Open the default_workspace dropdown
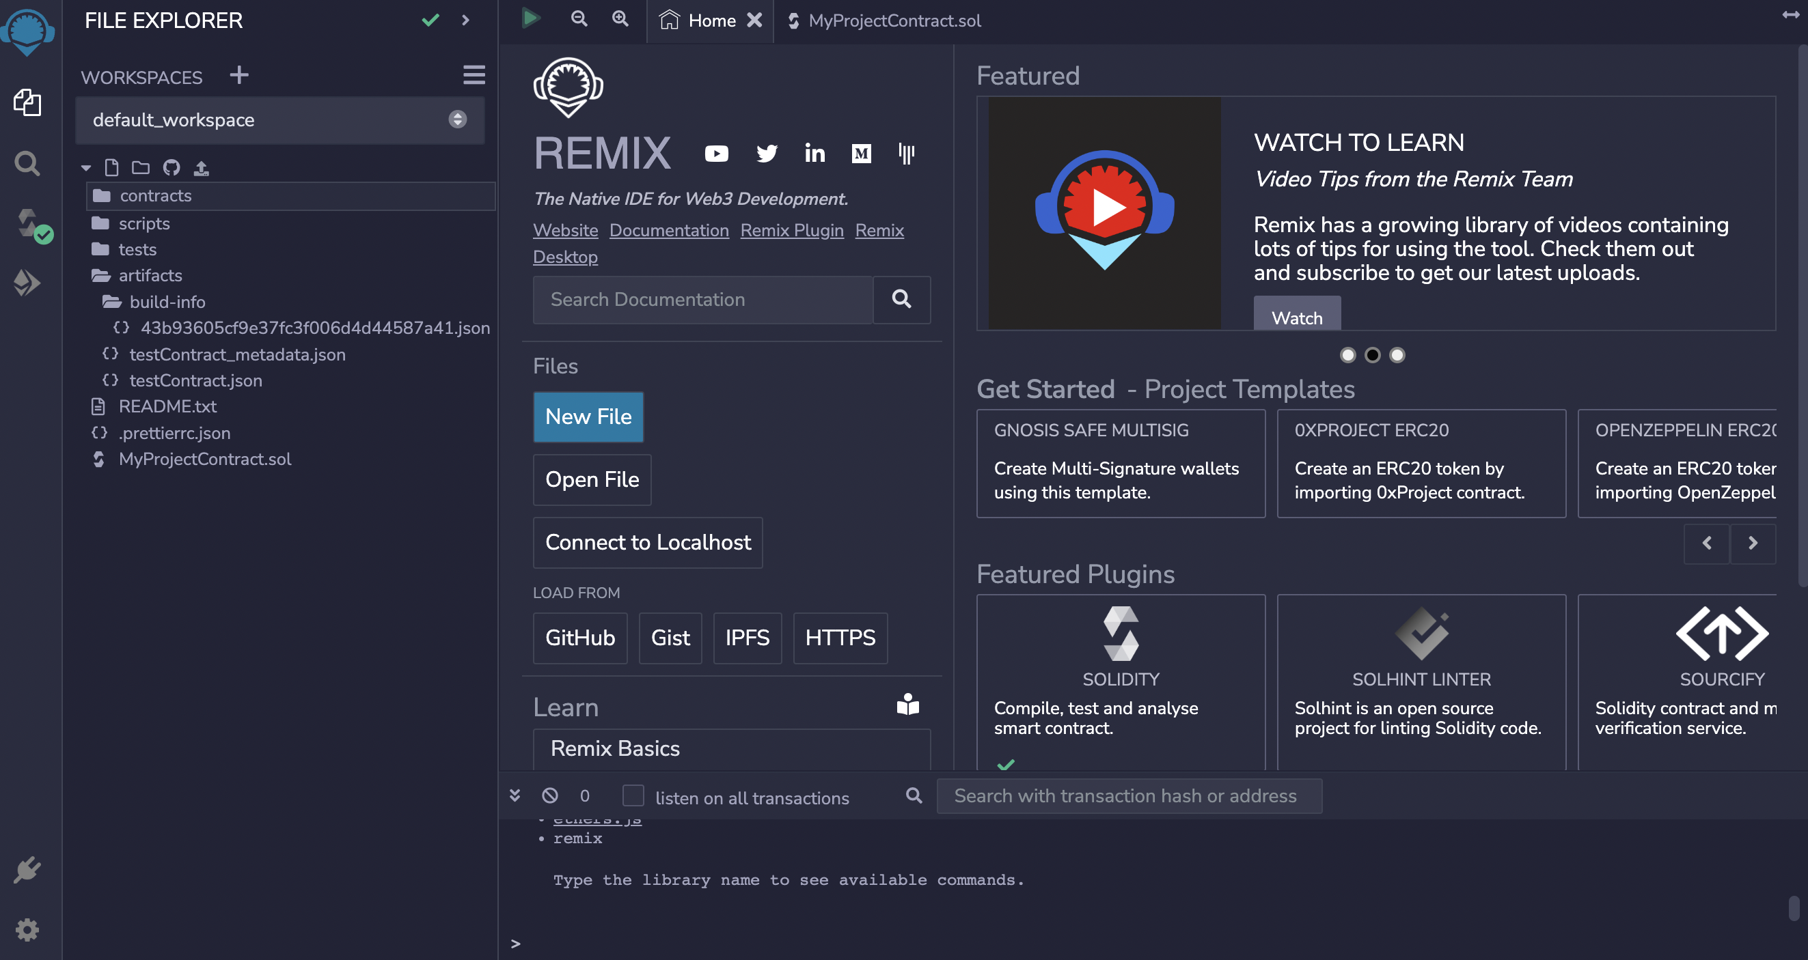 pyautogui.click(x=280, y=120)
